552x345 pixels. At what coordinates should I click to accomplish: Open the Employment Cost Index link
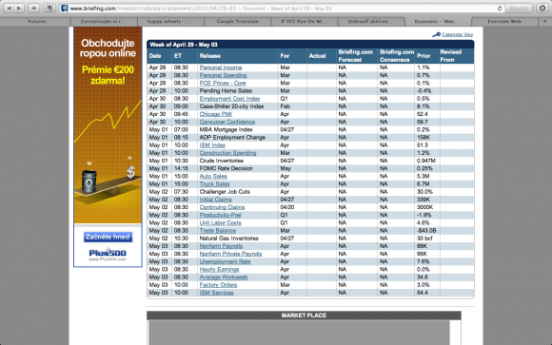point(229,99)
